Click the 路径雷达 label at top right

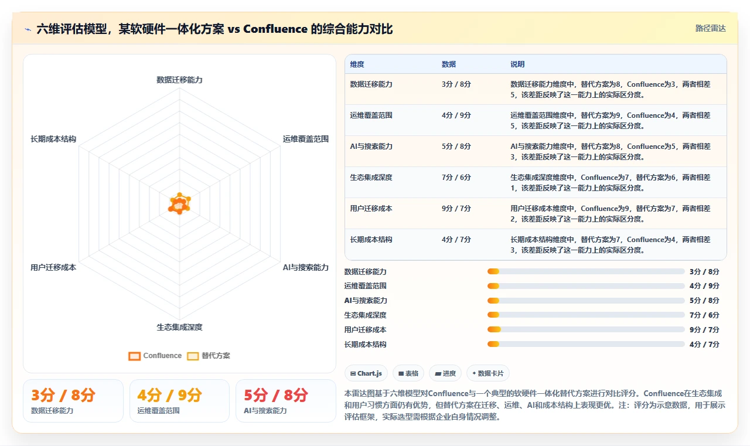(x=710, y=28)
